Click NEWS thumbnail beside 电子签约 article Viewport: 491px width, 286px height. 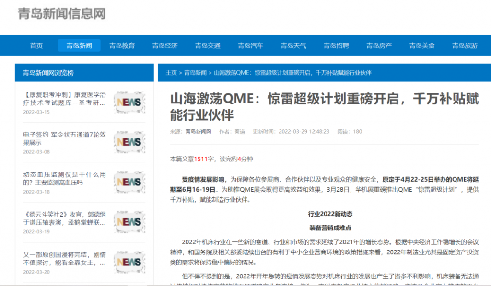129,142
